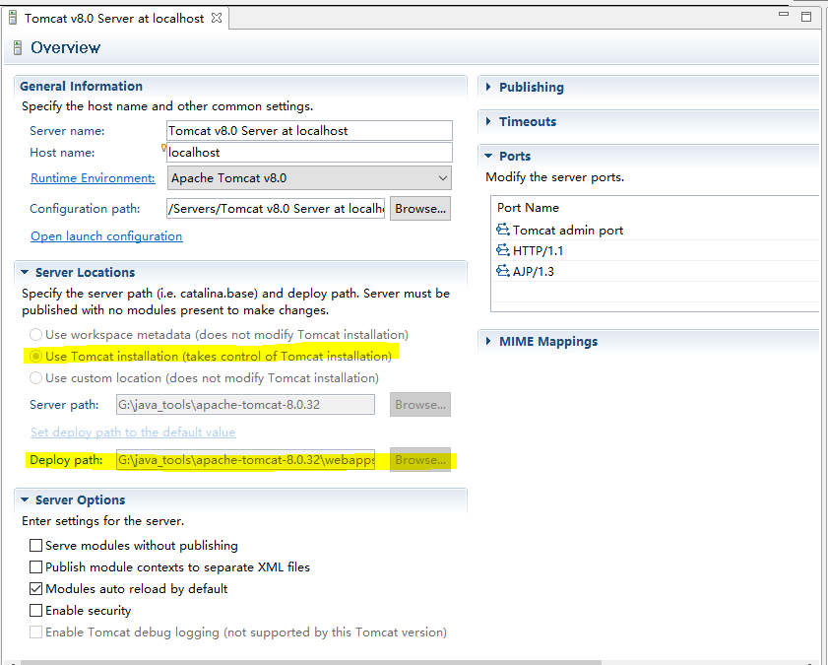Minimize the editor area
The width and height of the screenshot is (828, 665).
point(784,14)
